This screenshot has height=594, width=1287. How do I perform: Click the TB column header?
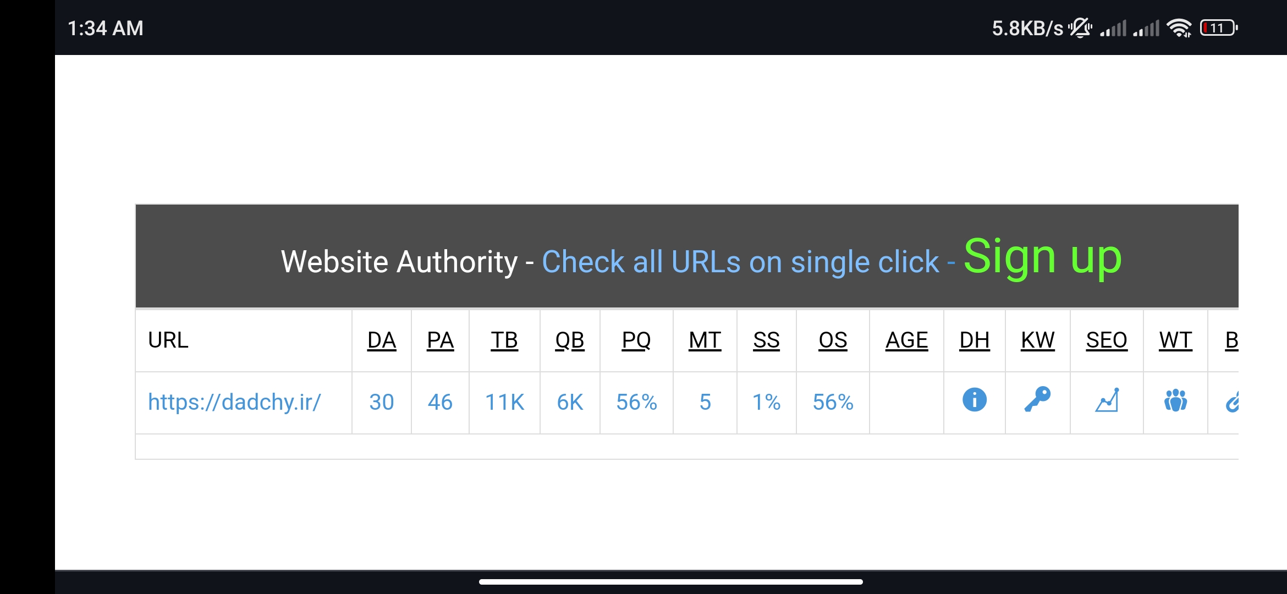coord(504,340)
